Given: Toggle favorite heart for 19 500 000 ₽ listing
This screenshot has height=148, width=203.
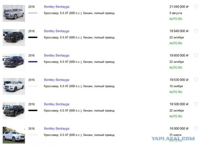Looking at the screenshot, I should coord(196,104).
